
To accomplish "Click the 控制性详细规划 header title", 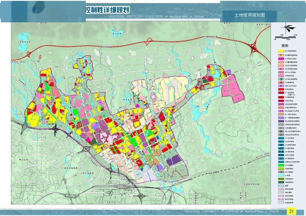I will coord(107,10).
